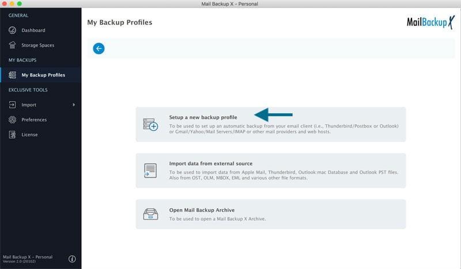Click the Storage Spaces icon in sidebar
The image size is (461, 269).
click(12, 45)
